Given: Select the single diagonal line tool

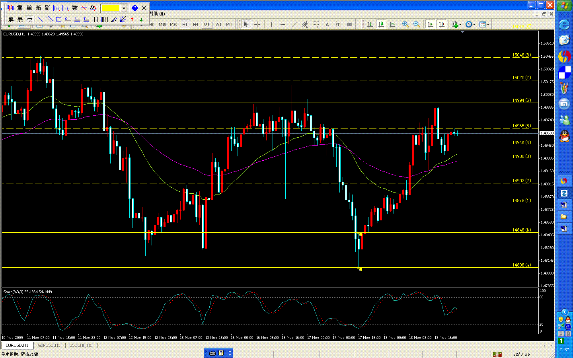Looking at the screenshot, I should click(40, 19).
